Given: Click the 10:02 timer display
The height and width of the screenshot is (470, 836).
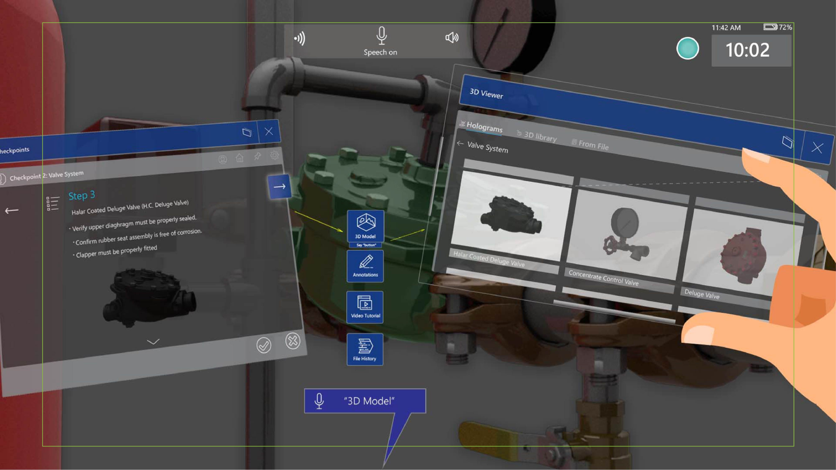Looking at the screenshot, I should (751, 50).
